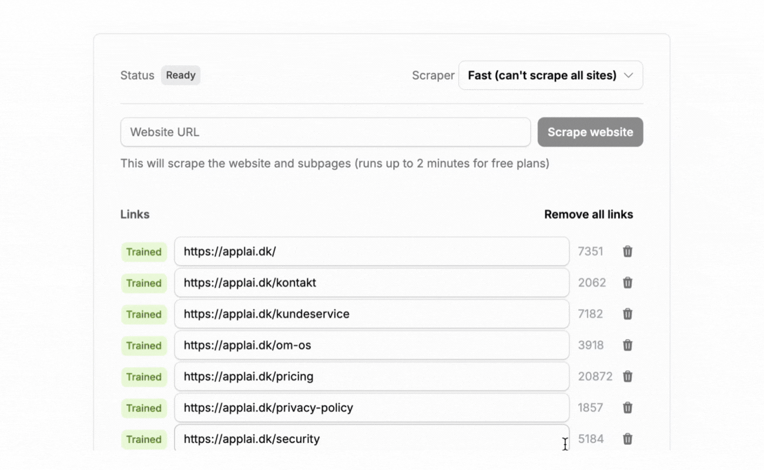Click the Ready status badge
The image size is (764, 470).
180,75
